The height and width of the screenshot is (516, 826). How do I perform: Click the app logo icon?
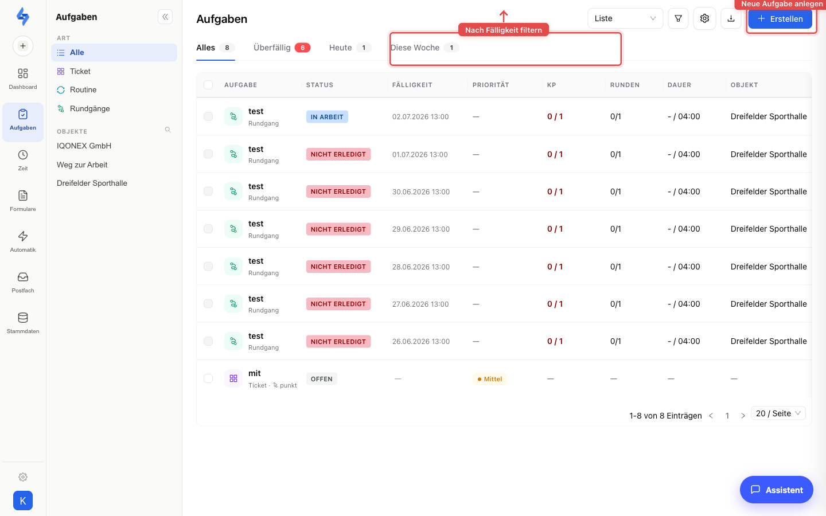23,17
